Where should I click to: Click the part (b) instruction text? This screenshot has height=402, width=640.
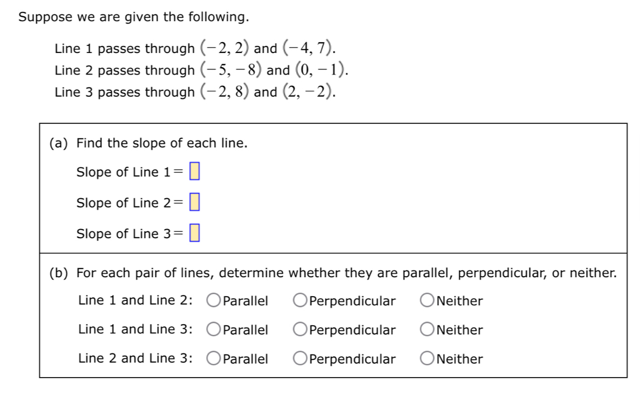point(332,273)
